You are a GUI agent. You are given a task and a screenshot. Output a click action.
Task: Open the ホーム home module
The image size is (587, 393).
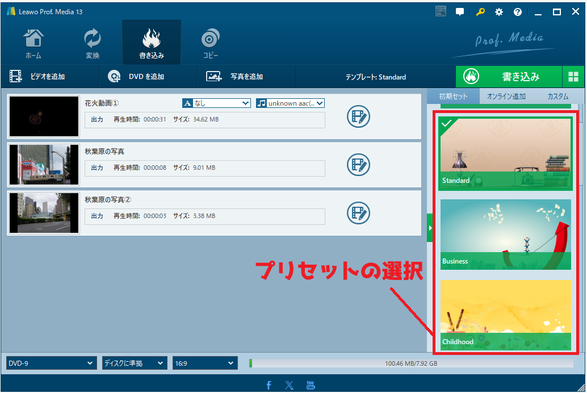pos(33,44)
